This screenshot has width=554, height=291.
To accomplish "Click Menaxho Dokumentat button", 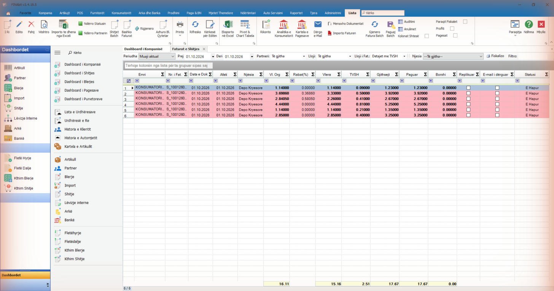I will pyautogui.click(x=345, y=24).
